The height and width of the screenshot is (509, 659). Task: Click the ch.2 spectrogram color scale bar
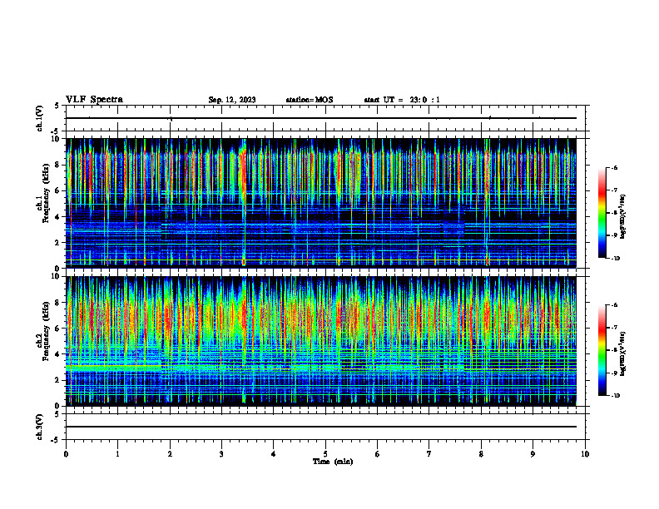(602, 350)
